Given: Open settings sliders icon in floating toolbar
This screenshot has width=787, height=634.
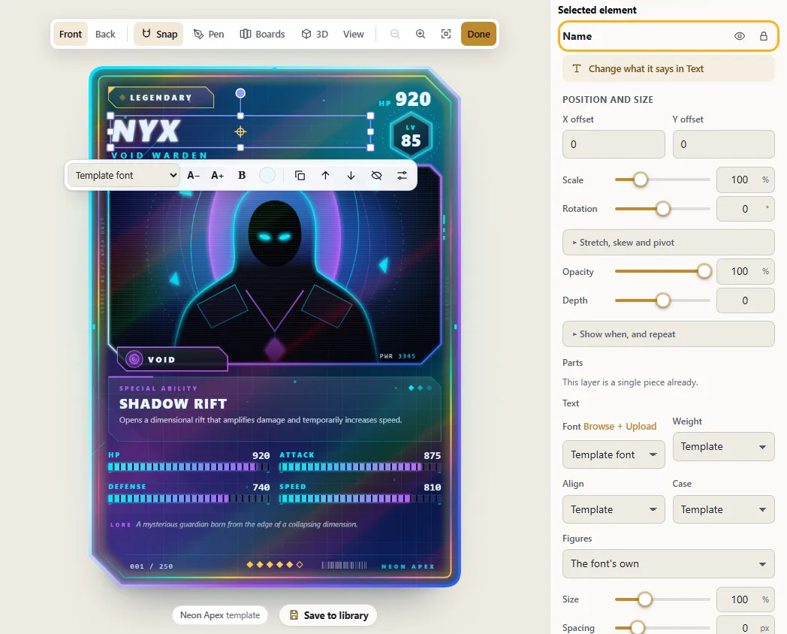Looking at the screenshot, I should tap(402, 175).
